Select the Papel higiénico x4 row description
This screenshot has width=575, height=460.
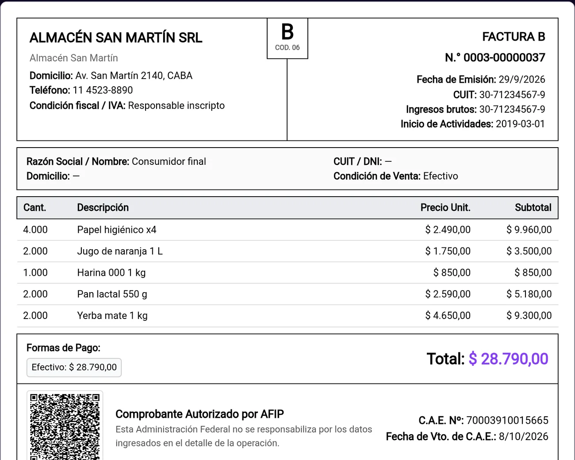click(x=117, y=230)
